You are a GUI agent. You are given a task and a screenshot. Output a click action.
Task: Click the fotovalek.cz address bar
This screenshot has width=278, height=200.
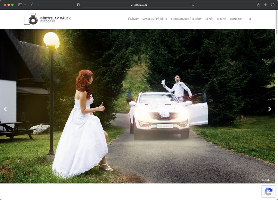(x=139, y=5)
